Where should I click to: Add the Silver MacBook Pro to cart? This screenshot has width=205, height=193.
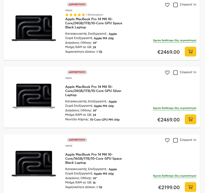(x=191, y=119)
